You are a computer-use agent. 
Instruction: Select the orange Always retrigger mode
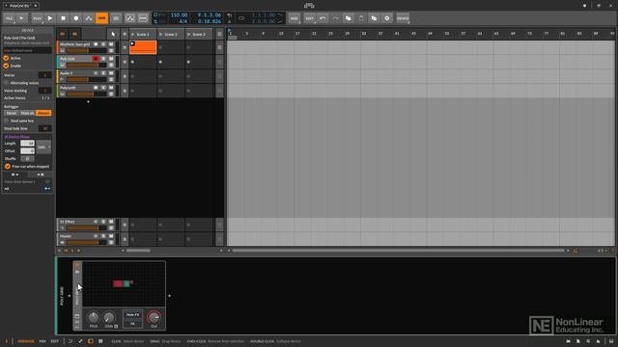[x=43, y=113]
